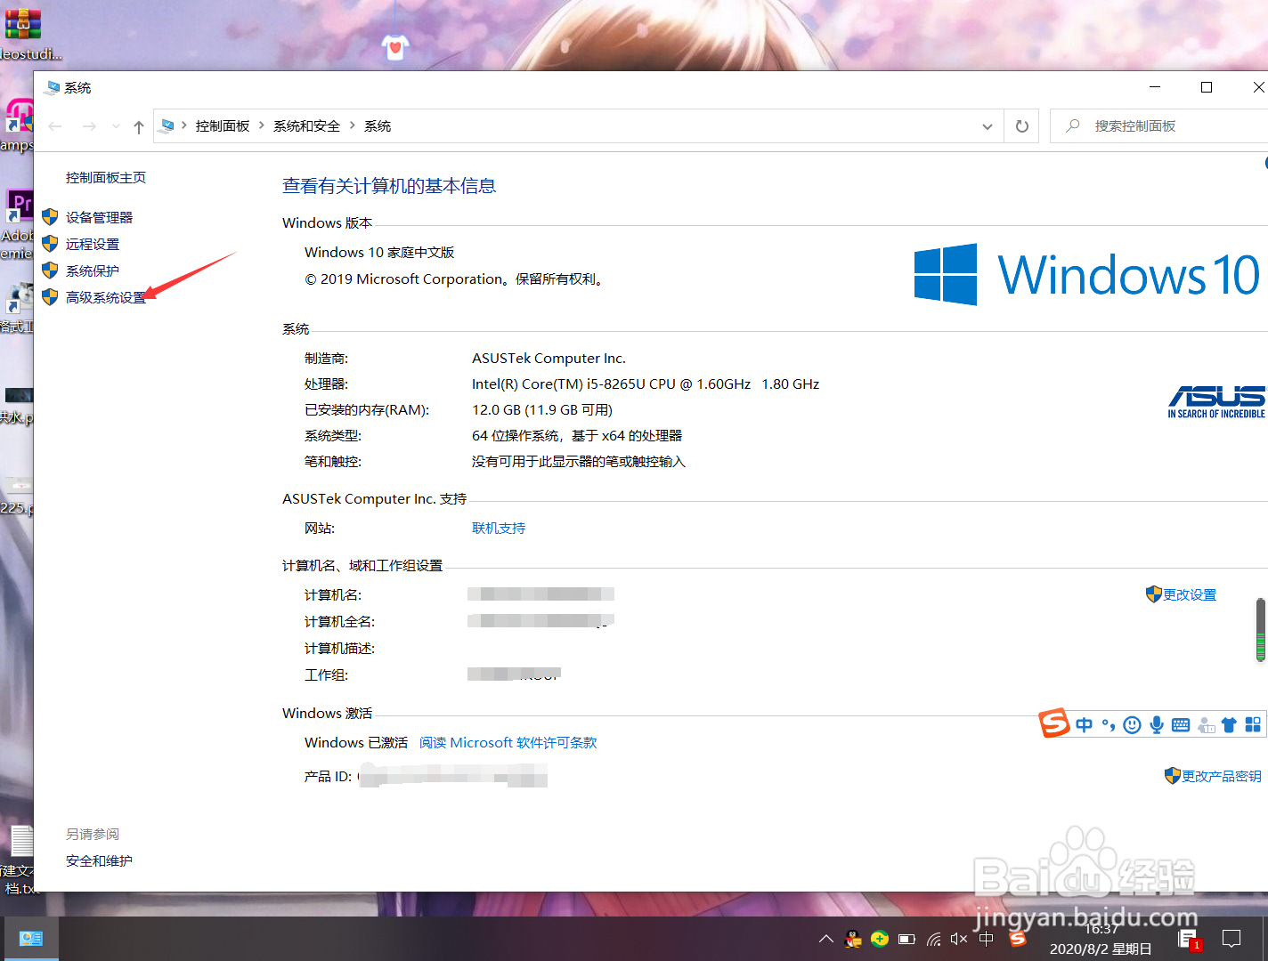
Task: Refresh the current Control Panel page
Action: (x=1020, y=125)
